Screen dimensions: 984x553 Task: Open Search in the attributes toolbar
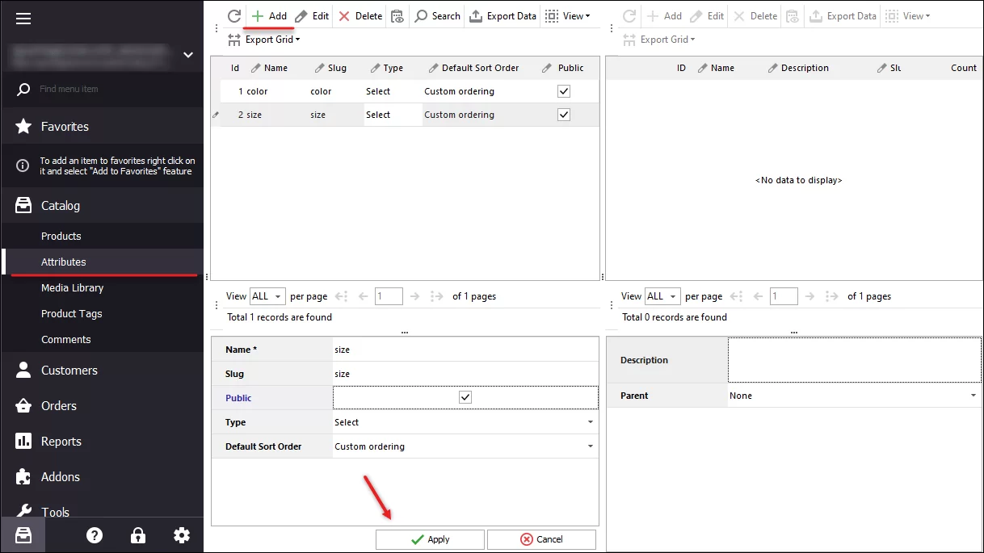(x=436, y=15)
